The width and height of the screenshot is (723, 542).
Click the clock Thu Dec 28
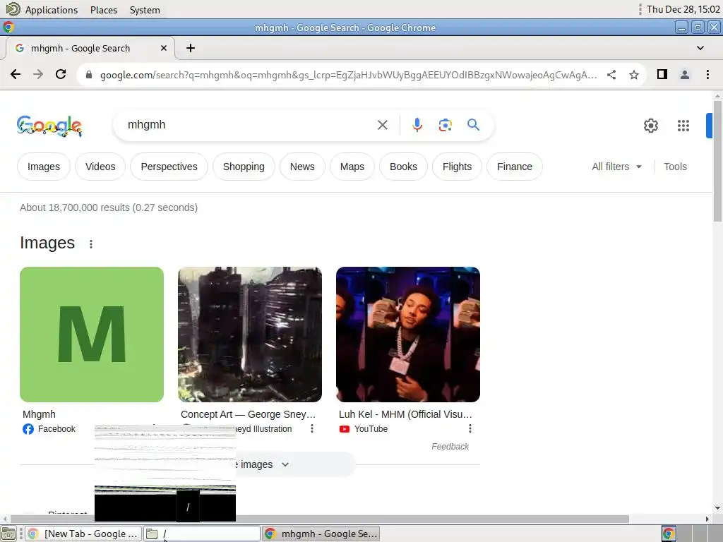click(683, 9)
